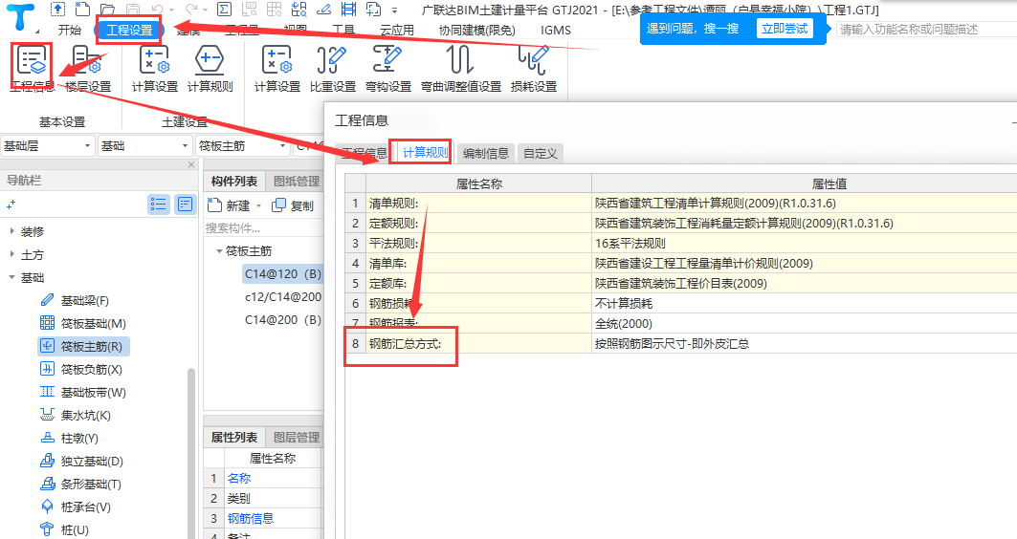The image size is (1017, 539).
Task: Expand the 装修 tree node
Action: click(11, 230)
